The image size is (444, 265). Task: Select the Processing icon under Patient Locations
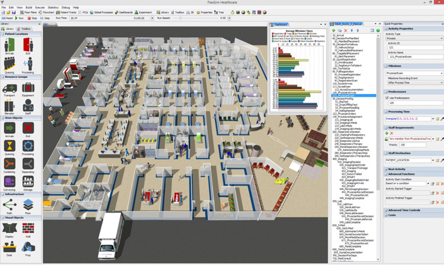point(28,63)
